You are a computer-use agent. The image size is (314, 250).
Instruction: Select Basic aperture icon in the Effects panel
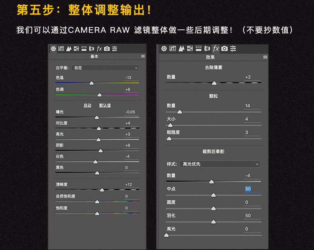(164, 49)
